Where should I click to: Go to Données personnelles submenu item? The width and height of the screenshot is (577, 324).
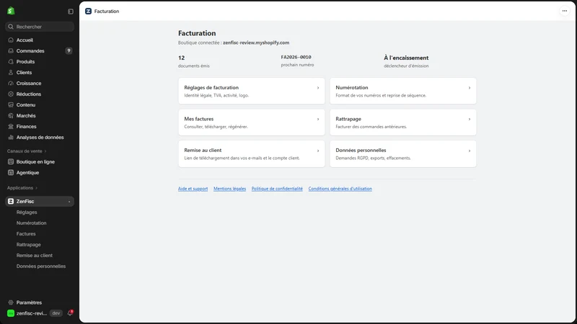pyautogui.click(x=41, y=266)
